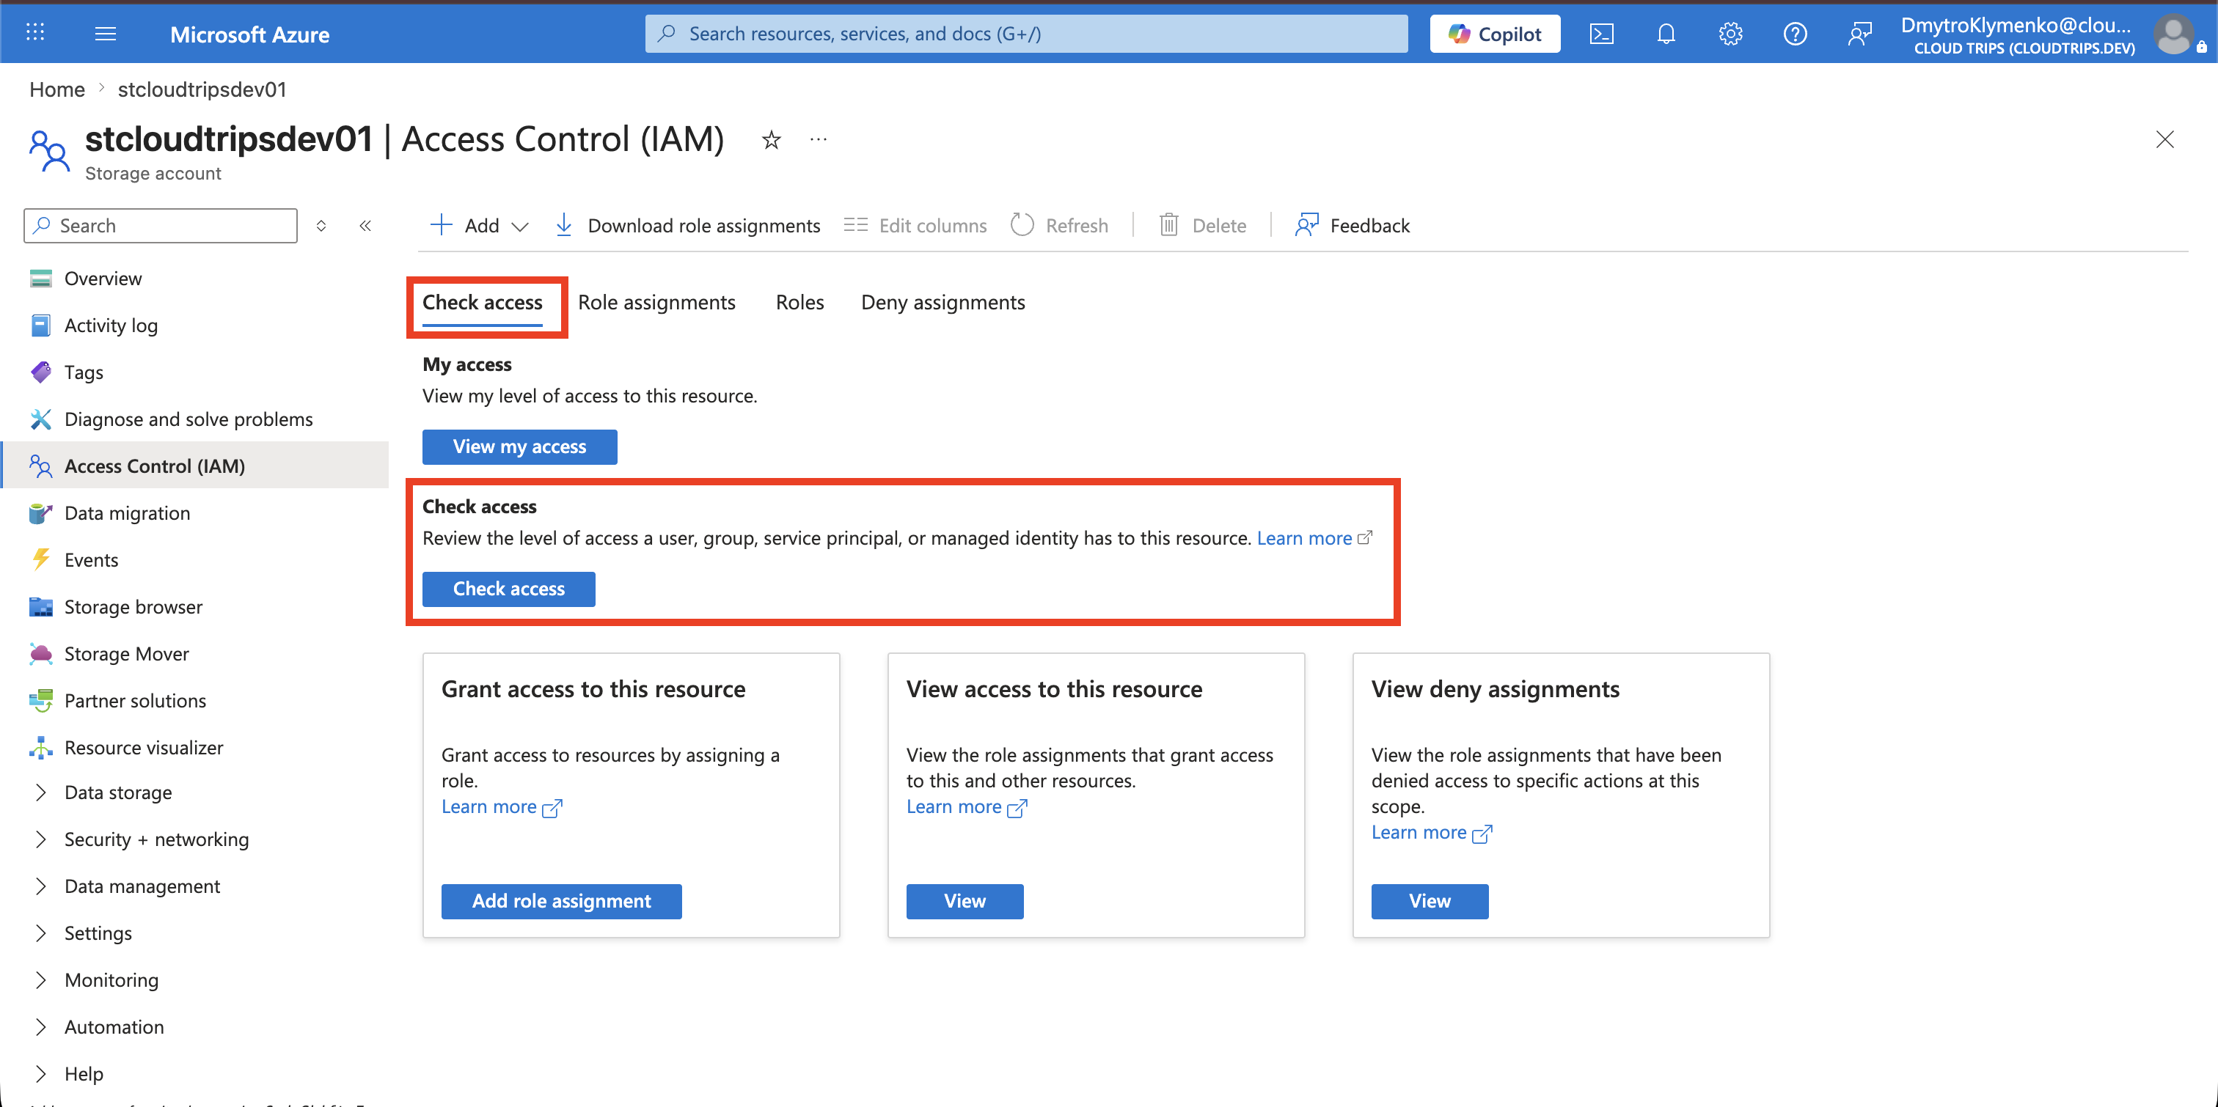
Task: Collapse the sidebar with double chevron
Action: coord(365,226)
